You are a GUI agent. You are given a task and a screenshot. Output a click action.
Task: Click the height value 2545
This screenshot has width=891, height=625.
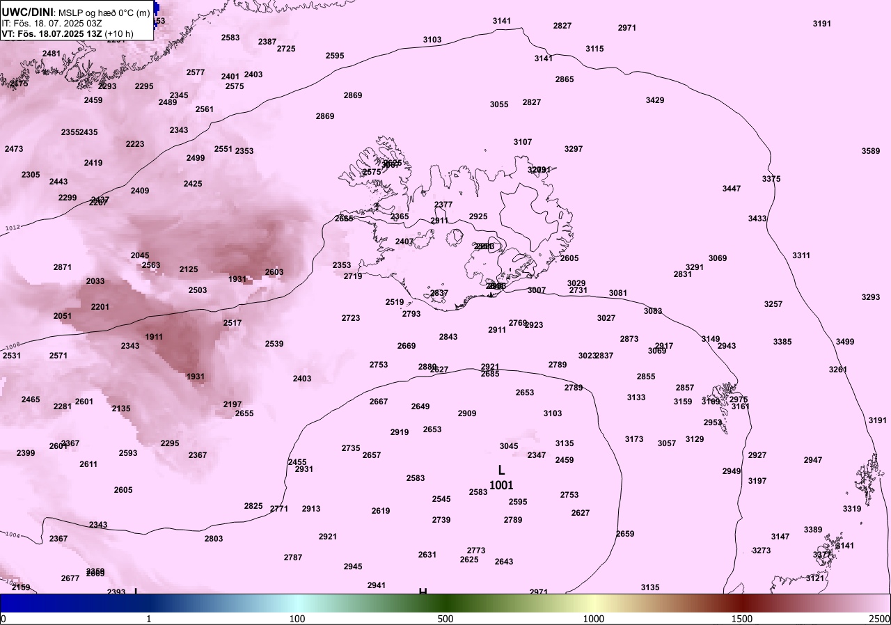tap(441, 499)
